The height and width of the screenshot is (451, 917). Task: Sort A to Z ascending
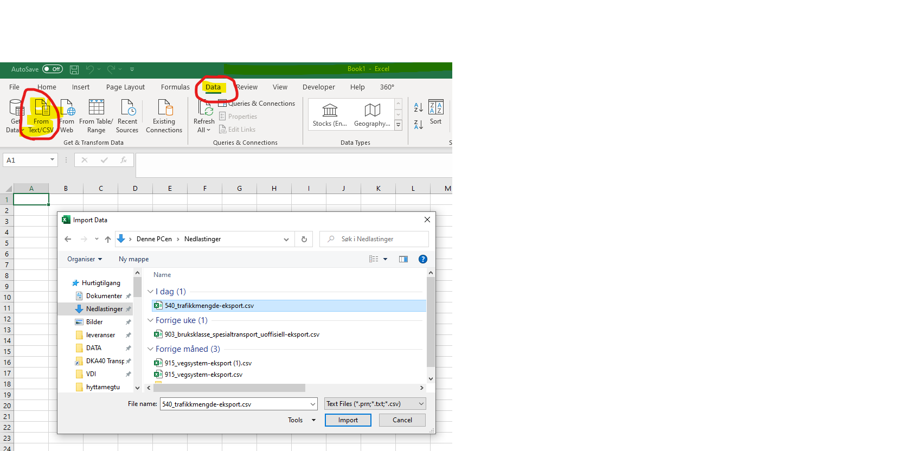419,107
